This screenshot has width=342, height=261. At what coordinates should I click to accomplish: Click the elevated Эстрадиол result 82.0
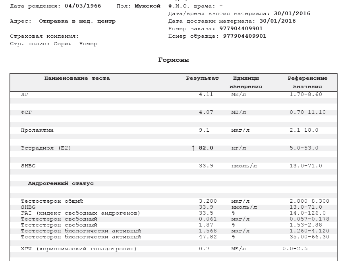click(x=206, y=148)
